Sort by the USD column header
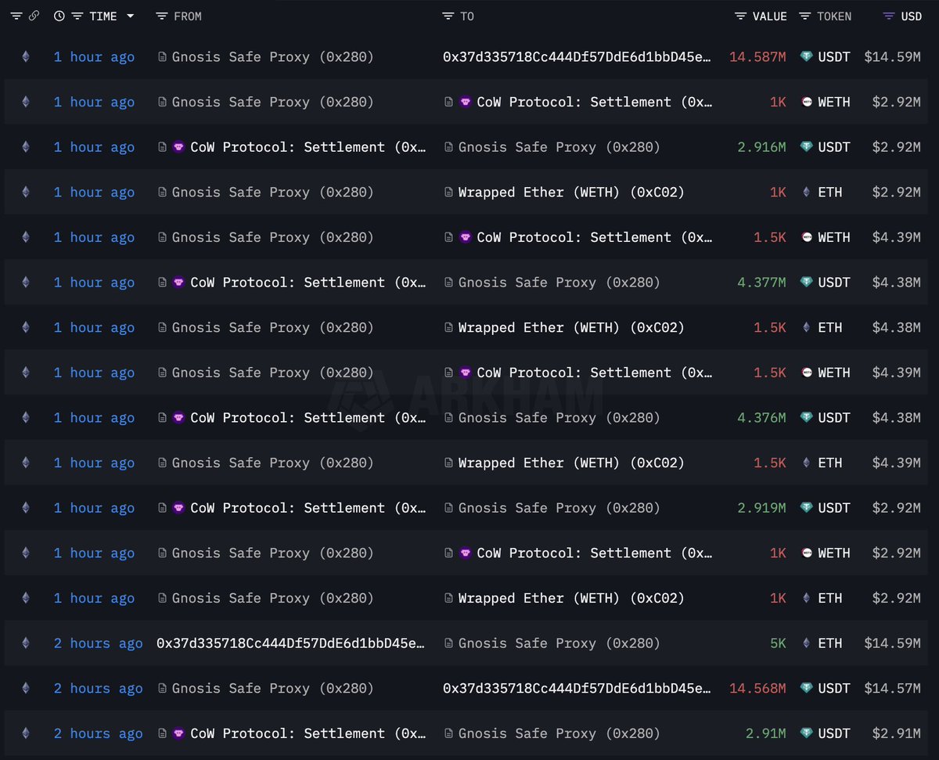This screenshot has height=760, width=939. (911, 16)
